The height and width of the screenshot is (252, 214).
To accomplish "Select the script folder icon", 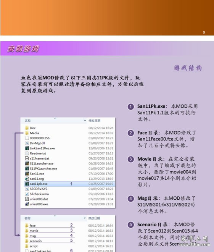I will point(27,246).
